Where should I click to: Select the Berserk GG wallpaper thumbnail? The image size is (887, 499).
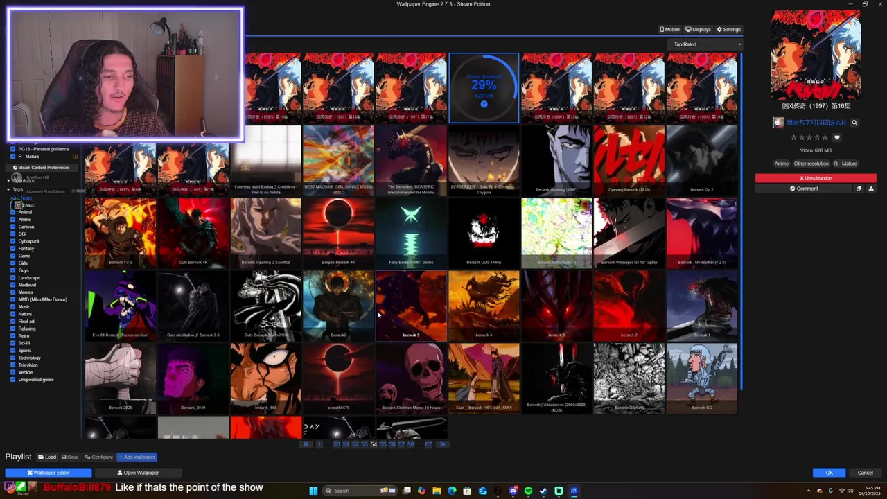[701, 378]
